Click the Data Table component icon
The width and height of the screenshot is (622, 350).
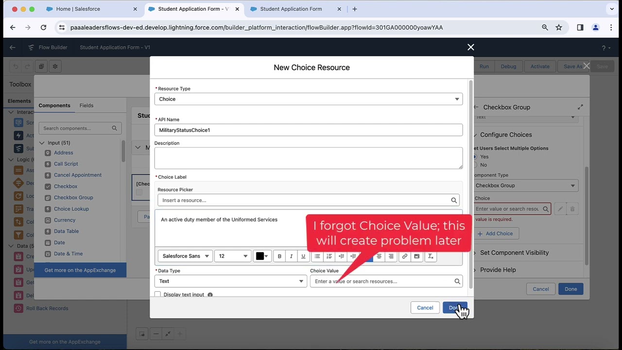[x=48, y=231]
